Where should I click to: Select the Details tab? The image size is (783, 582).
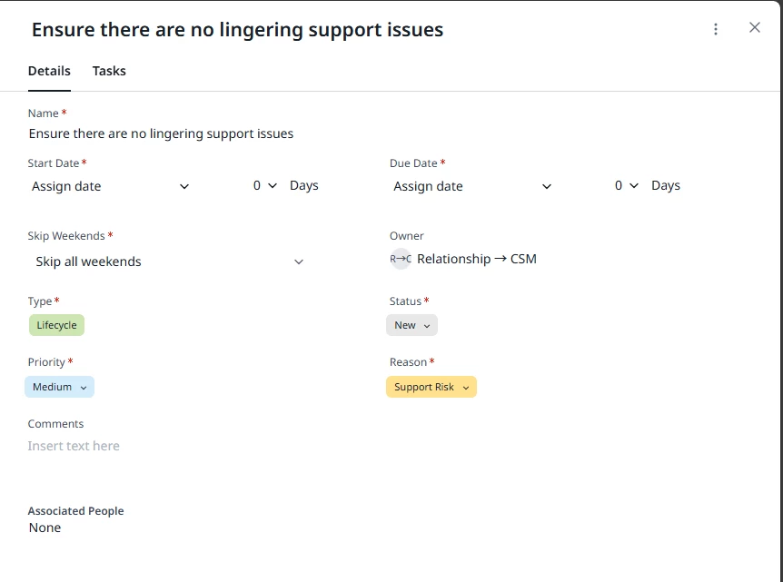point(49,71)
